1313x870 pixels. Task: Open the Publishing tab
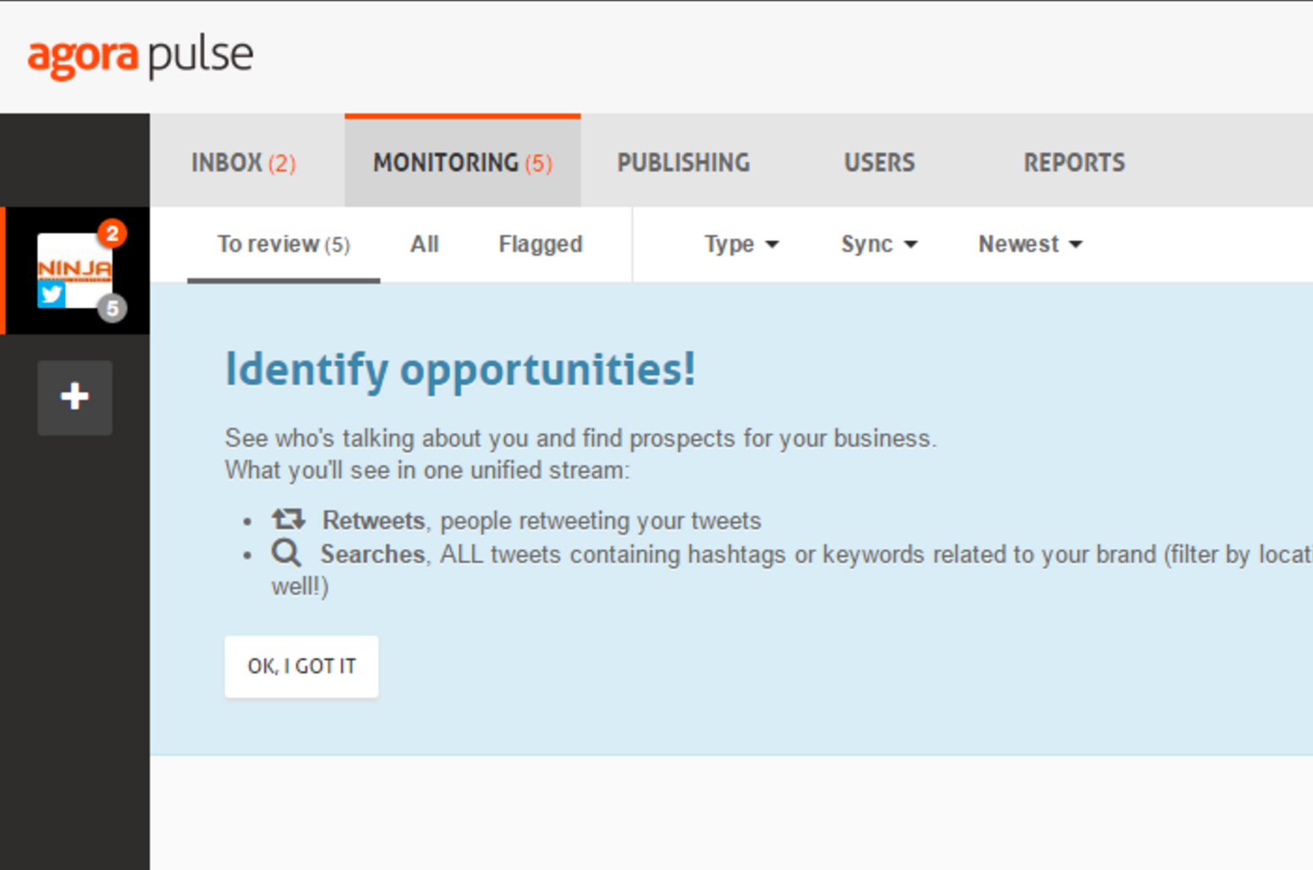pos(683,162)
